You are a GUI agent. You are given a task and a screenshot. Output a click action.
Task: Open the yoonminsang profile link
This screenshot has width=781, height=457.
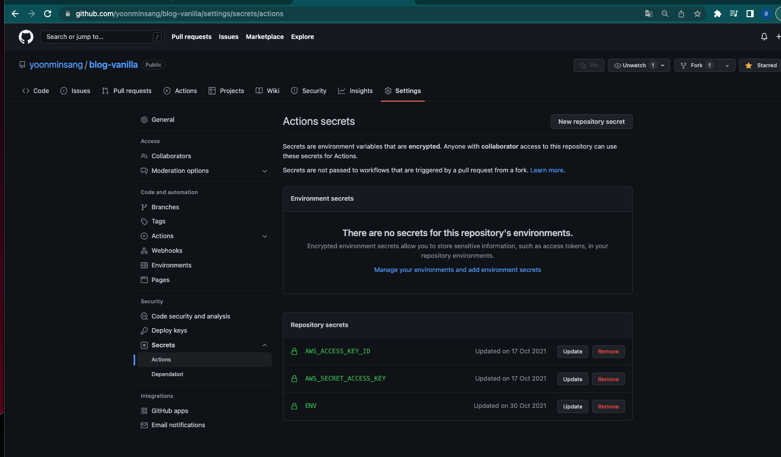56,65
